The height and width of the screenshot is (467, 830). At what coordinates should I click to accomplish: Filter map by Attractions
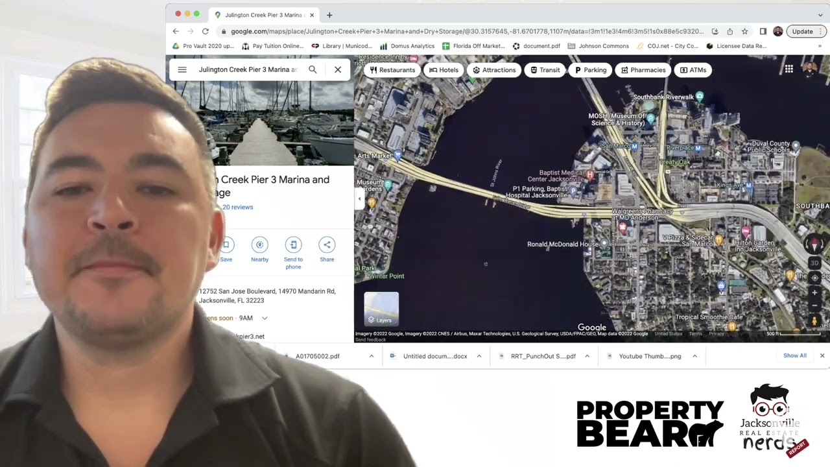(494, 70)
